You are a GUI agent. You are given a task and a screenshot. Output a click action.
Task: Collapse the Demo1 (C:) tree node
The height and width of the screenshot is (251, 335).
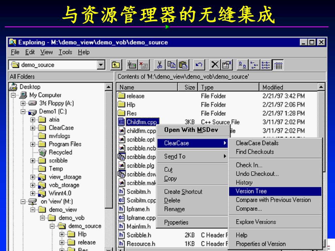(23, 112)
